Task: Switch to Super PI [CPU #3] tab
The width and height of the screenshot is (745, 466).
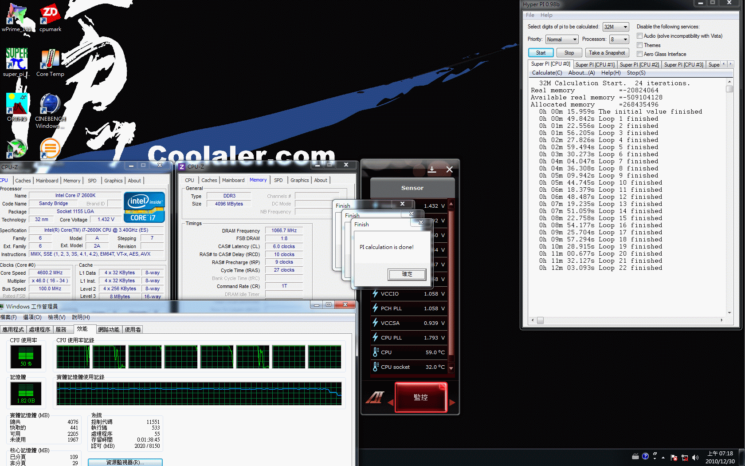Action: 683,65
